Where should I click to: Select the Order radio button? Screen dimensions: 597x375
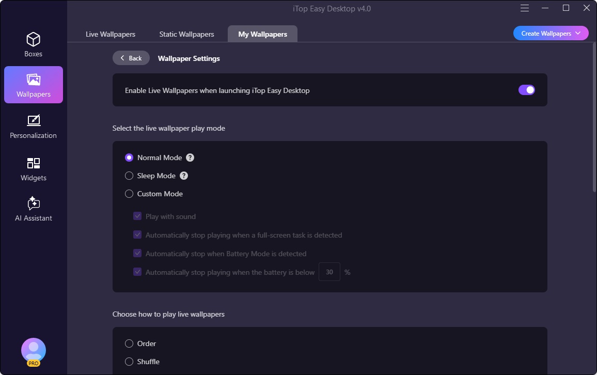click(x=129, y=343)
